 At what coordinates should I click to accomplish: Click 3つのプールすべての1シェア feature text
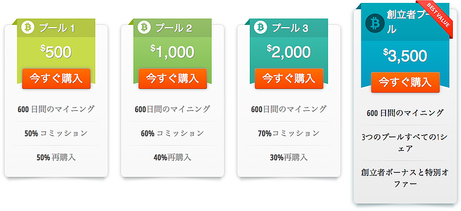(x=405, y=143)
